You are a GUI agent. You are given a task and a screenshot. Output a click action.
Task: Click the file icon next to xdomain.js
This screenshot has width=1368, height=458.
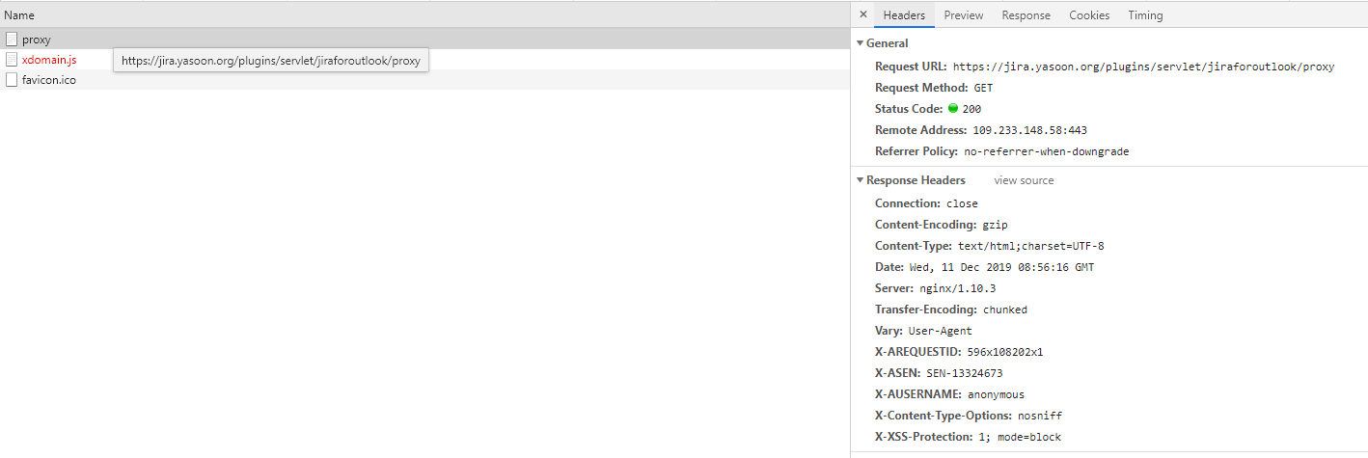(x=12, y=60)
